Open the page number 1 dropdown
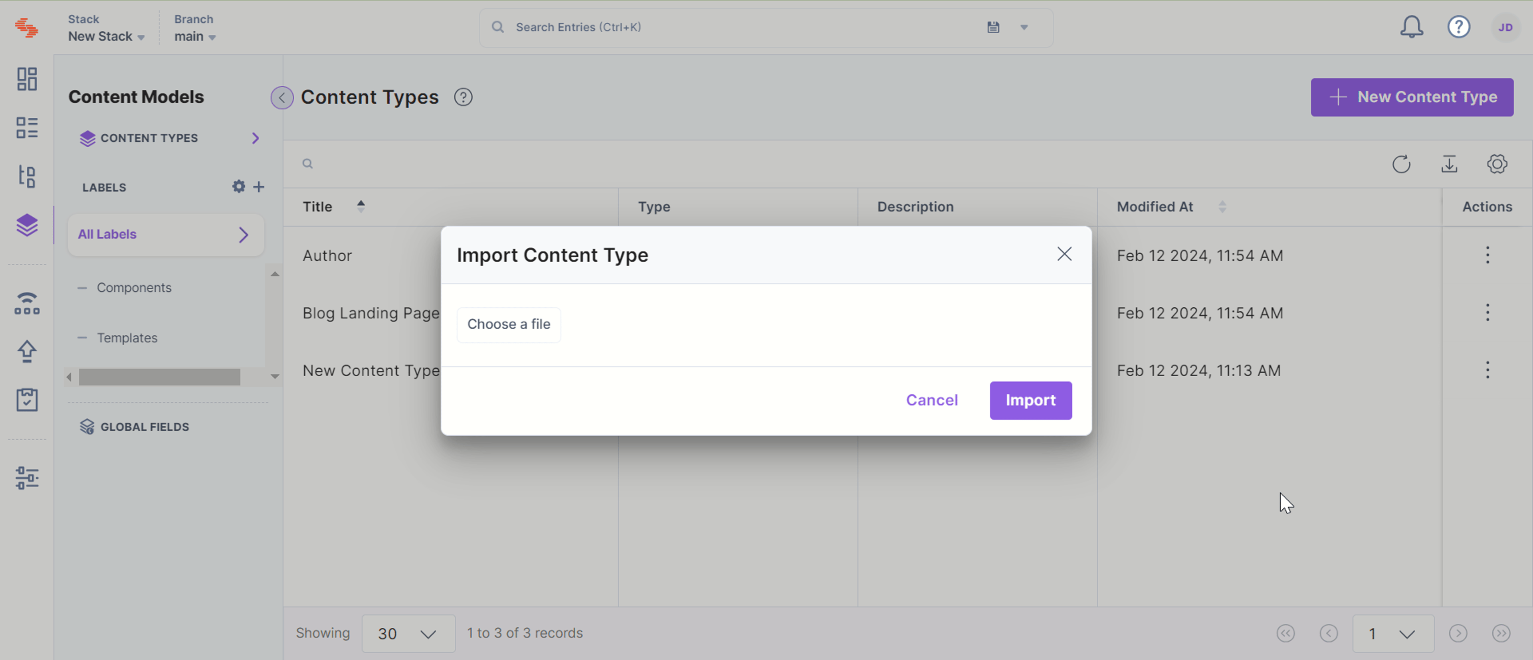Image resolution: width=1533 pixels, height=660 pixels. click(x=1392, y=633)
